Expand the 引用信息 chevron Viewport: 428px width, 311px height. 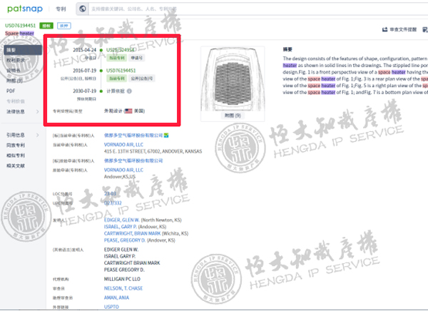[37, 135]
